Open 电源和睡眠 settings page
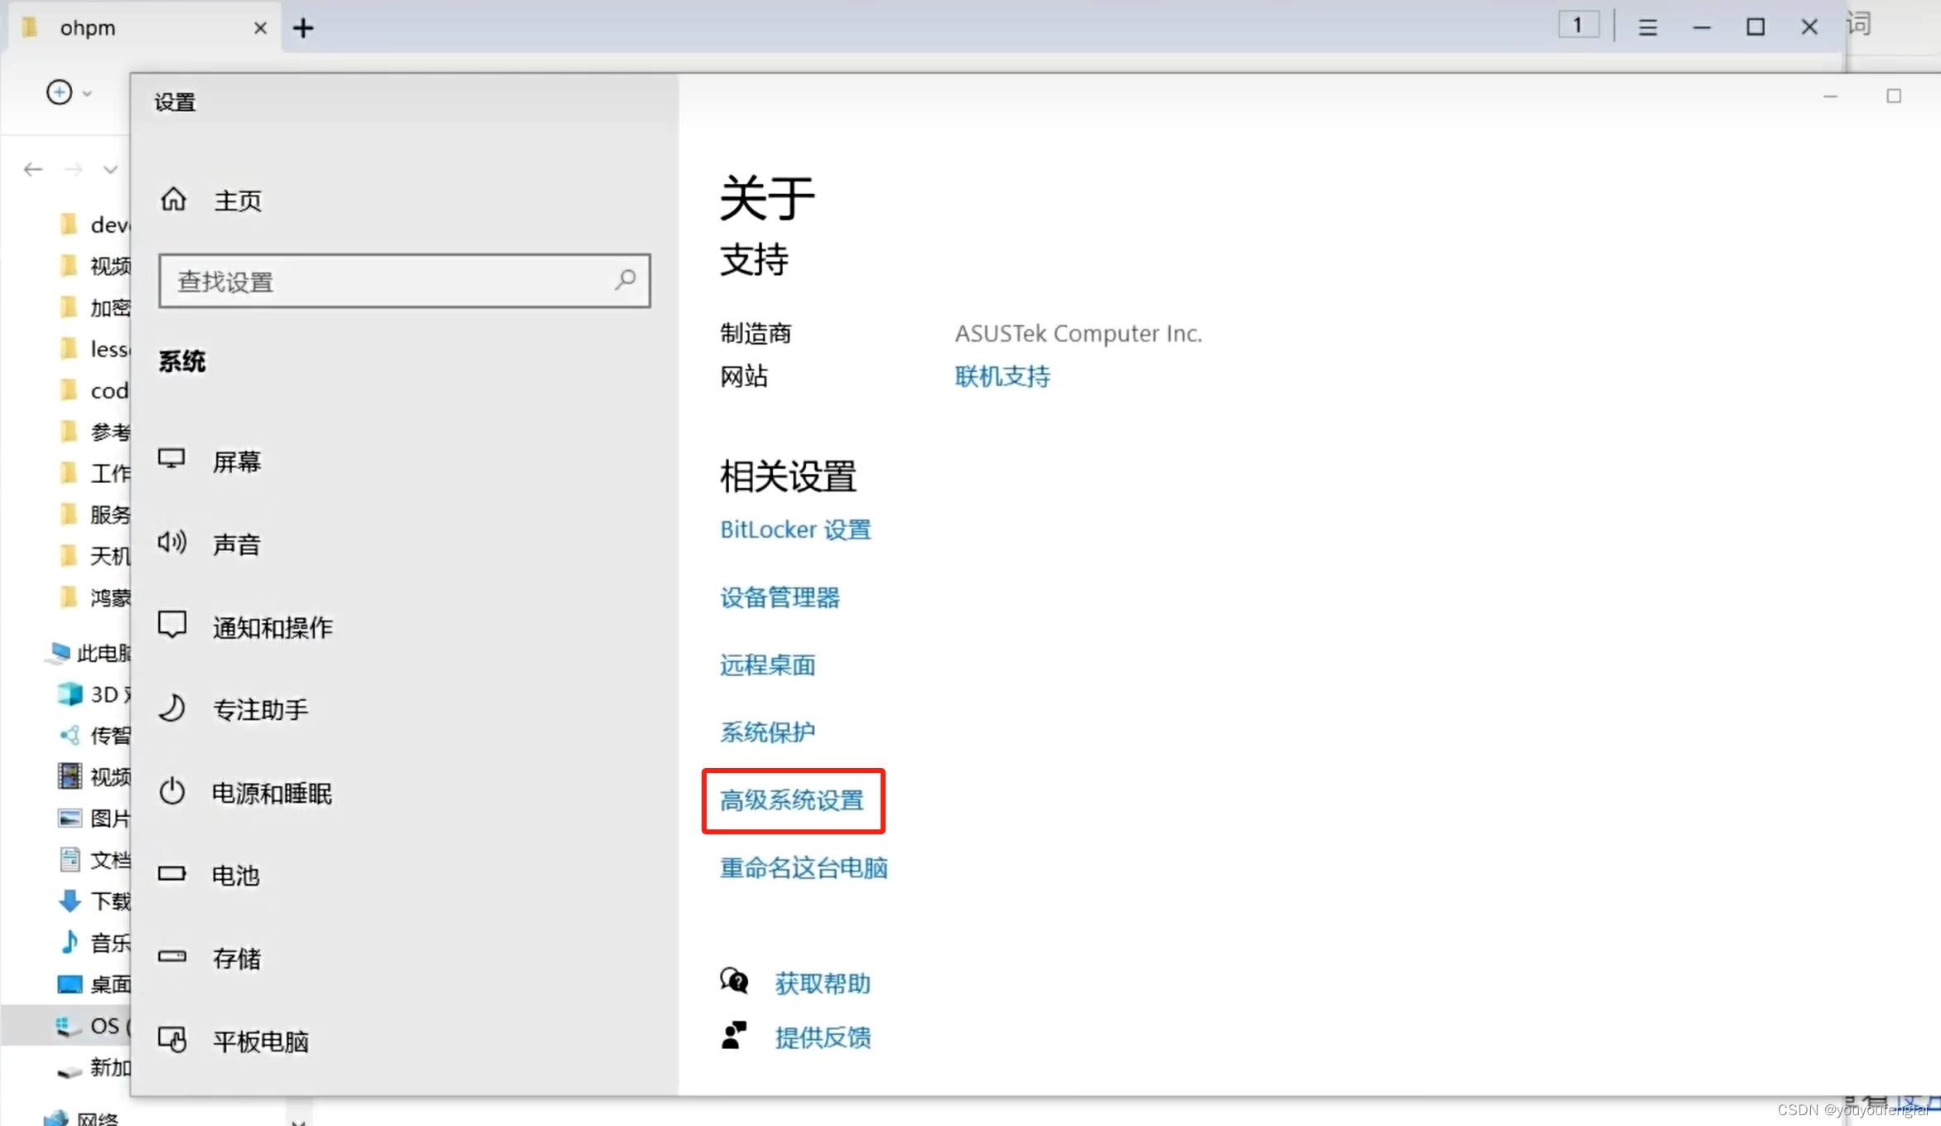 273,793
